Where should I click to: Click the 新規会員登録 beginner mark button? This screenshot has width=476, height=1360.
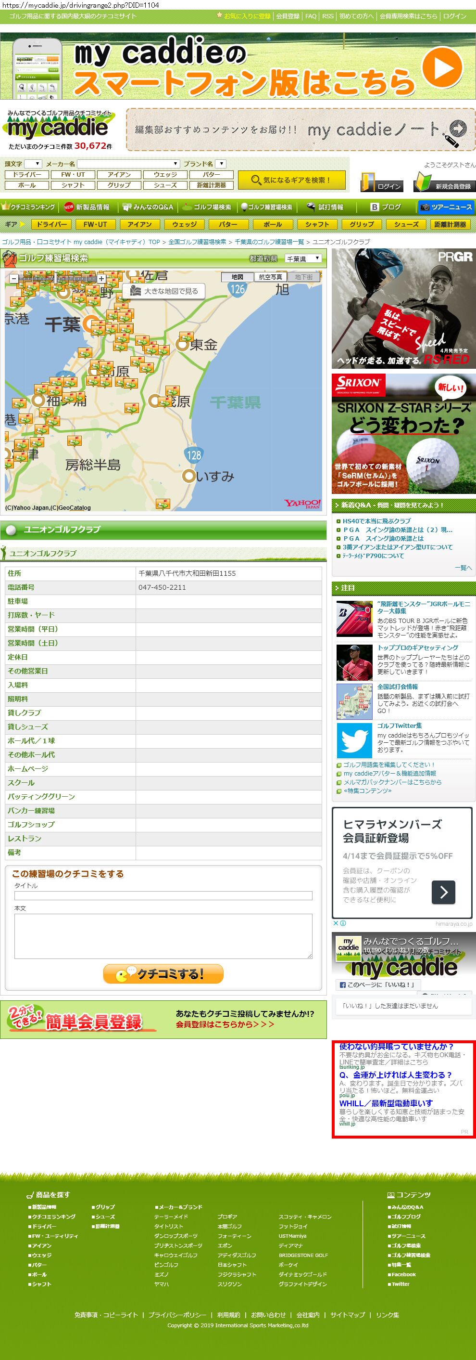coord(444,182)
